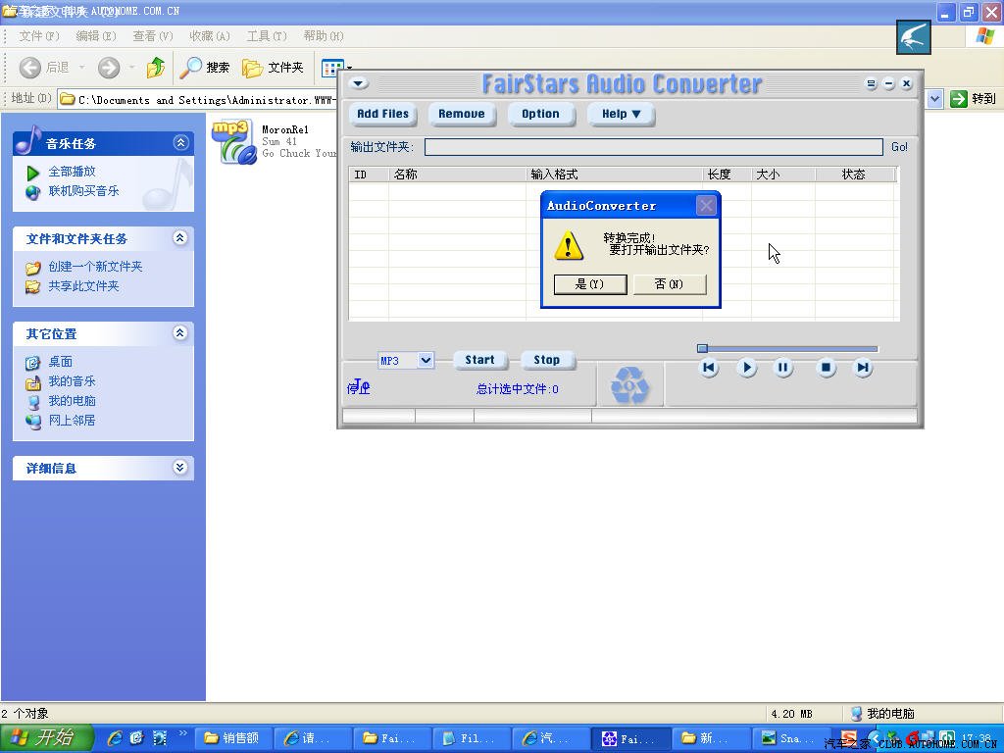Open the 收藏(A) menu

[x=210, y=36]
